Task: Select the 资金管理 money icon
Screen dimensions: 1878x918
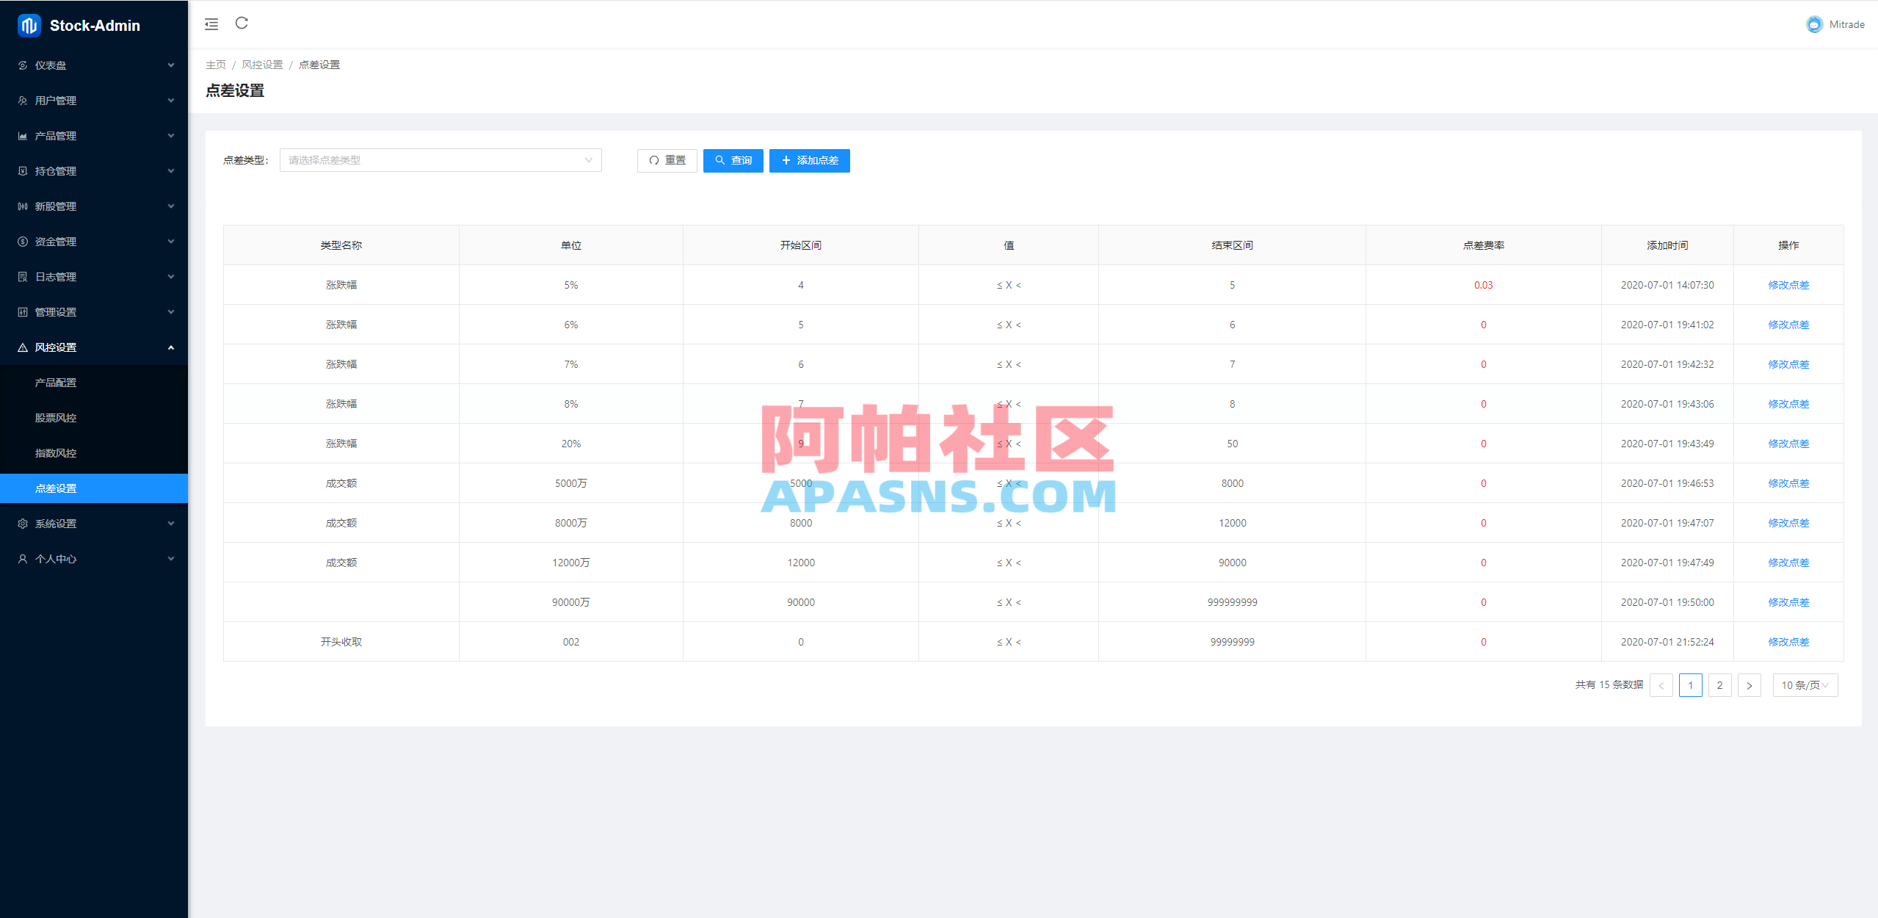Action: click(x=22, y=241)
